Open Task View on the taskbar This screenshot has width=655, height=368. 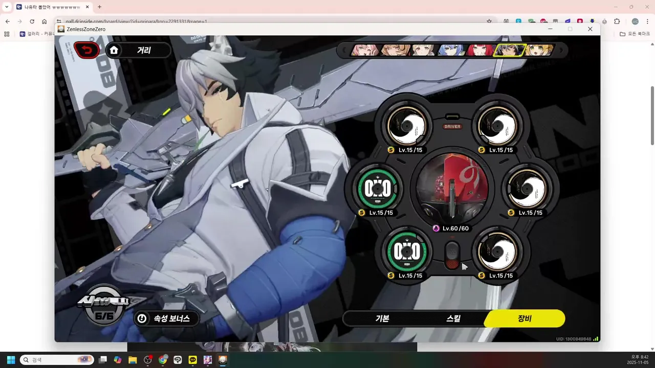(x=103, y=360)
